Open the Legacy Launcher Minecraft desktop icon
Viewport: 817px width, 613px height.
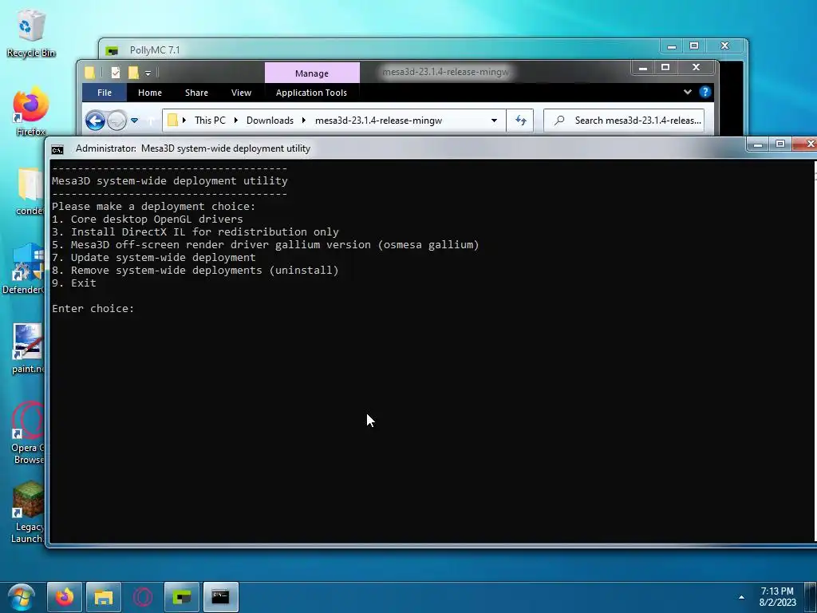tap(27, 512)
